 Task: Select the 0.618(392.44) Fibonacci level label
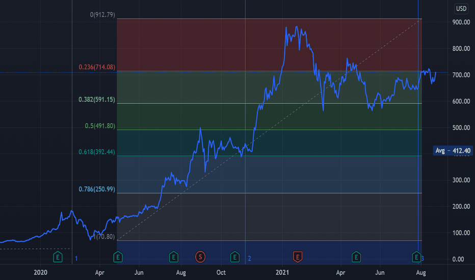(97, 152)
